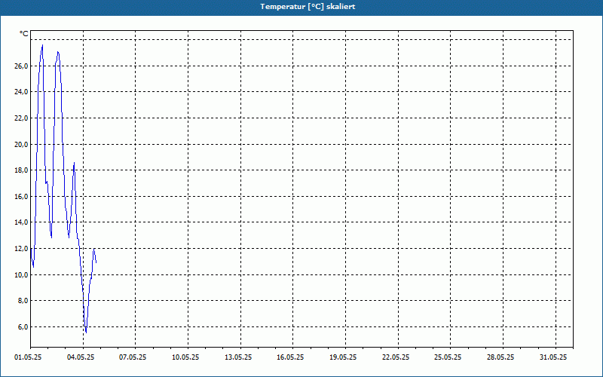Click the 24,0 y-axis label
This screenshot has width=603, height=377.
pos(21,92)
